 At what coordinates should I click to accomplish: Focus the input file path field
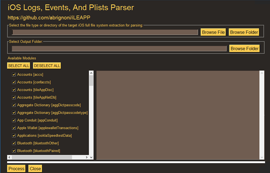click(x=105, y=32)
